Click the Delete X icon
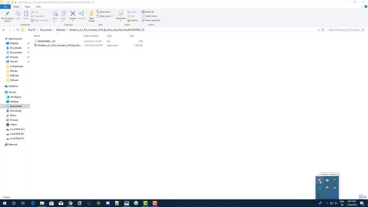The height and width of the screenshot is (207, 368). (73, 14)
